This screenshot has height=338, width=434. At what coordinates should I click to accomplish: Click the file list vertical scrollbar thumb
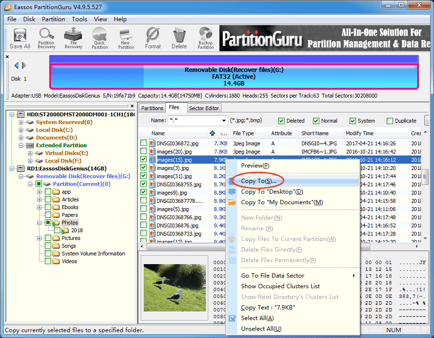pyautogui.click(x=425, y=176)
